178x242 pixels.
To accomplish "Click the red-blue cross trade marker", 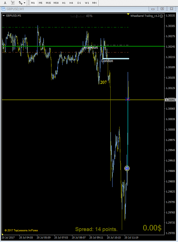I will [128, 99].
